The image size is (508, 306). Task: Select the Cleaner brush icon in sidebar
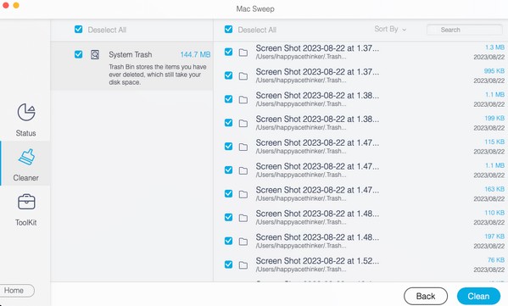click(x=26, y=157)
